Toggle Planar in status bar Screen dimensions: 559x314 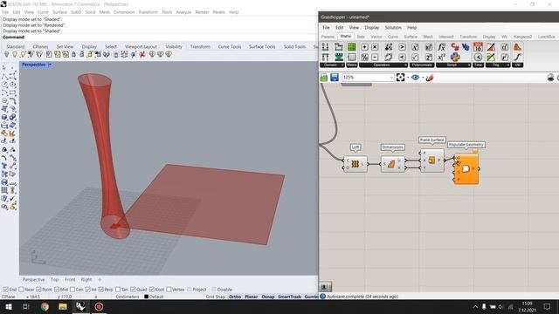[252, 297]
